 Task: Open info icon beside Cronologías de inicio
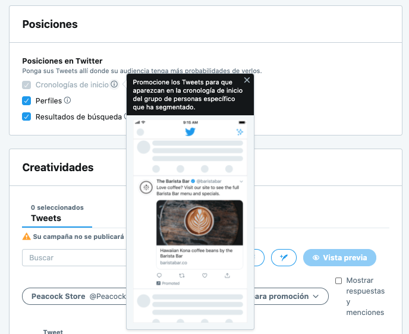(114, 84)
